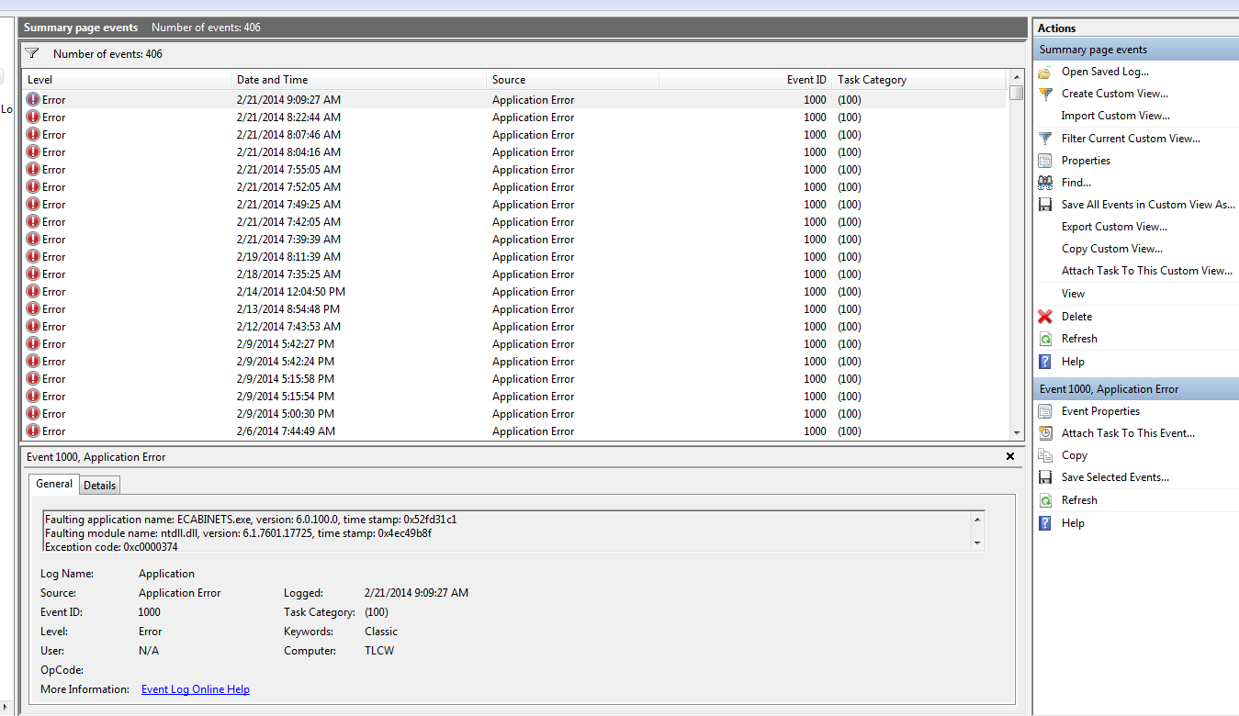Click the Event Properties icon

1044,411
